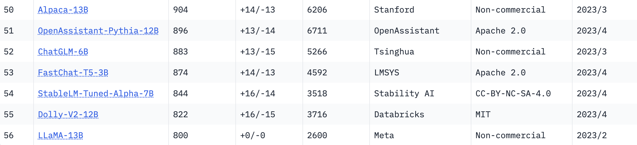The height and width of the screenshot is (145, 637).
Task: Click the 904 rating score cell
Action: coord(181,10)
